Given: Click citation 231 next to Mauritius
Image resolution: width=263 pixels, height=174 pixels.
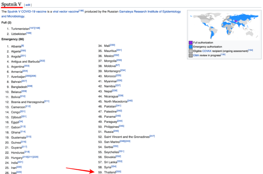Looking at the screenshot, I should tap(119, 50).
